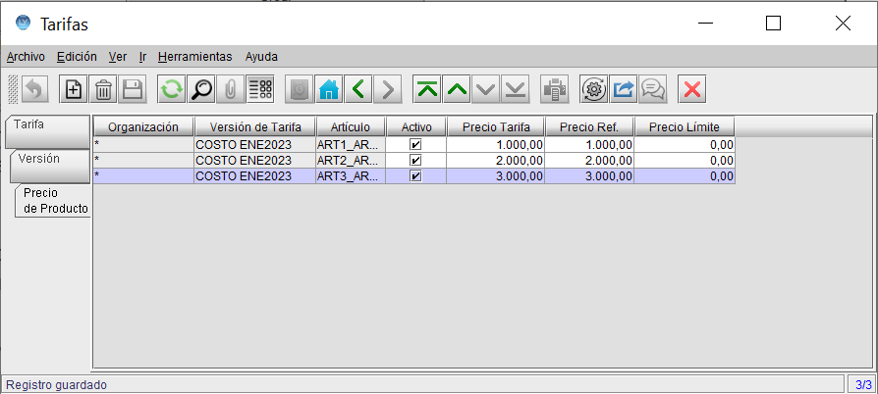Click the paperclip attachment icon
Image resolution: width=878 pixels, height=394 pixels.
(x=230, y=89)
